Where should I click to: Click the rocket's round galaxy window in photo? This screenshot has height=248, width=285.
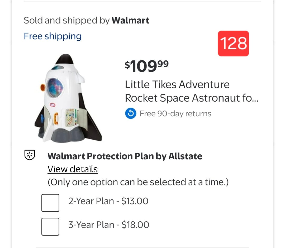[x=55, y=88]
